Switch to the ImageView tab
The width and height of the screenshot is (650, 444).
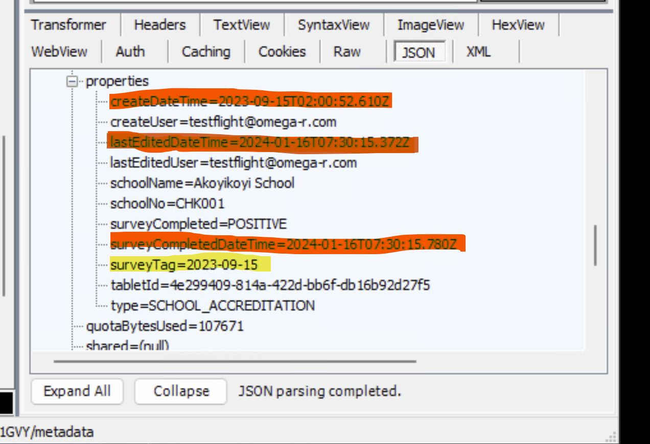[x=430, y=25]
